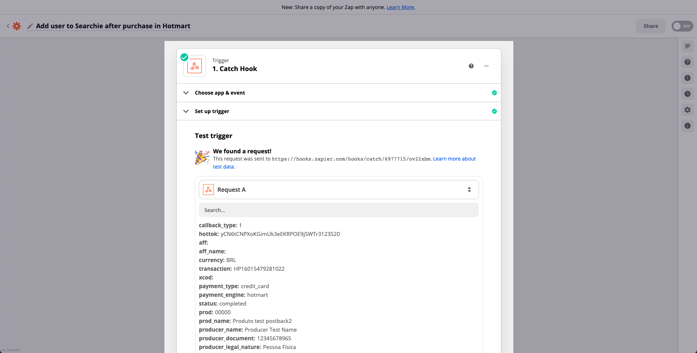
Task: Select 'prod: 00000' row
Action: (215, 312)
